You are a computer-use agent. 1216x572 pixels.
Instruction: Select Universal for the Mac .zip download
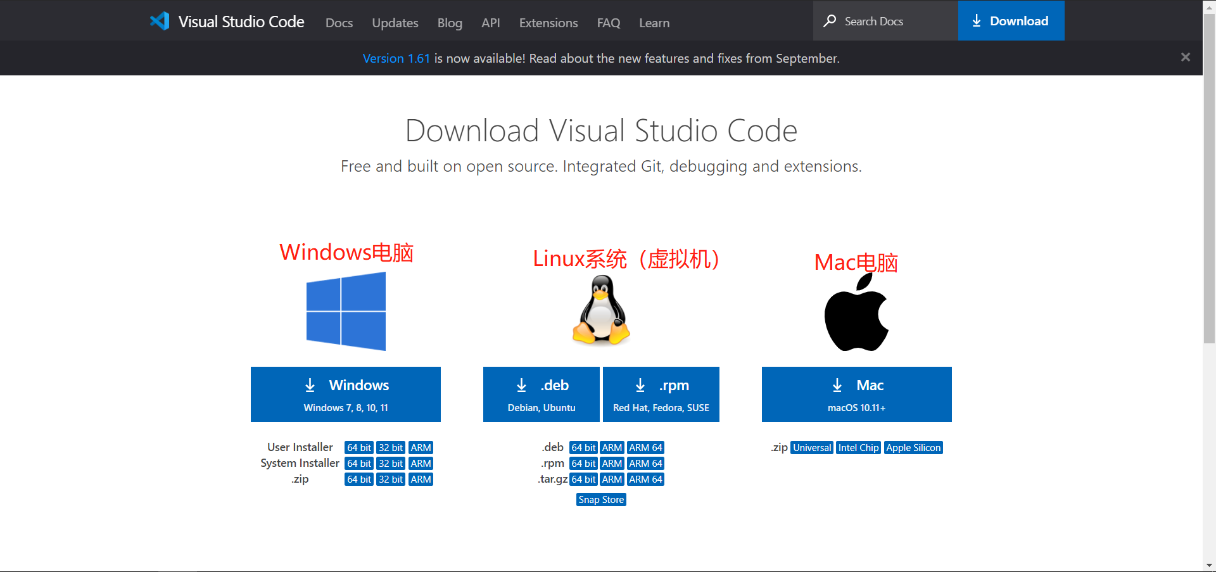pyautogui.click(x=811, y=447)
